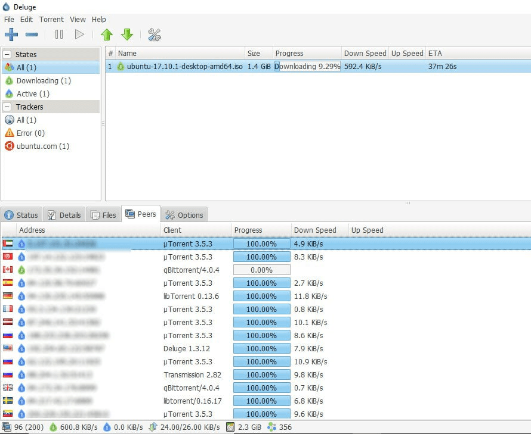The width and height of the screenshot is (531, 434).
Task: Click the ubuntu torrent progress bar
Action: (x=307, y=67)
